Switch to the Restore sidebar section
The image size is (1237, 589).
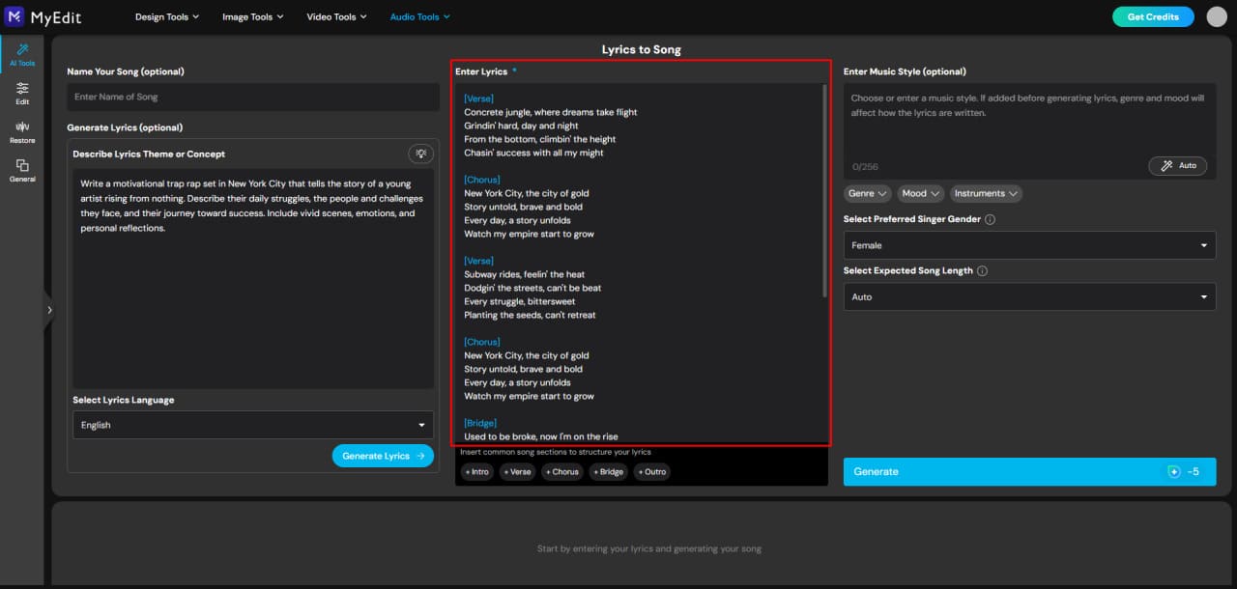tap(21, 130)
